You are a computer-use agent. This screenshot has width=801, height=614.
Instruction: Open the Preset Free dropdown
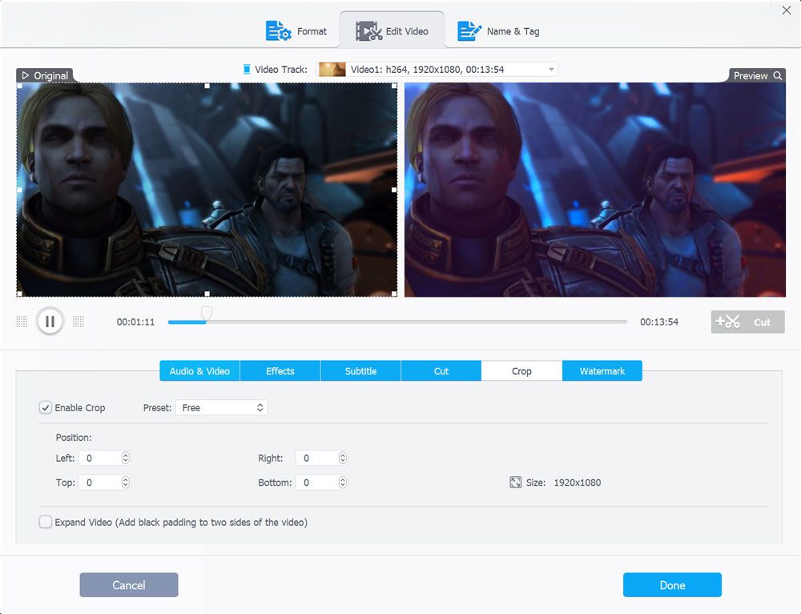point(221,407)
